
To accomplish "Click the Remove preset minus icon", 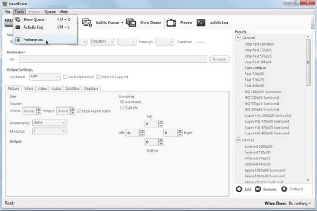I will 258,189.
